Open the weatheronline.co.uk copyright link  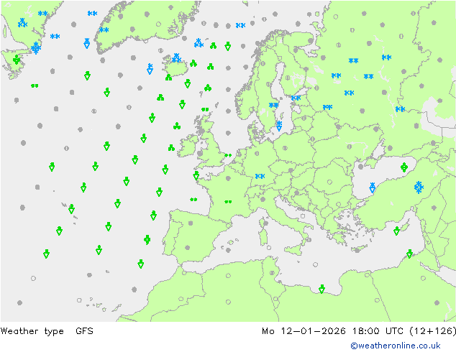coord(395,346)
